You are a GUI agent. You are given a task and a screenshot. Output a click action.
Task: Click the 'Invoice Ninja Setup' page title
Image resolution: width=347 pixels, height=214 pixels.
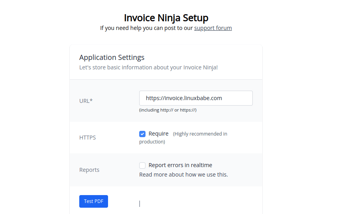(x=166, y=18)
